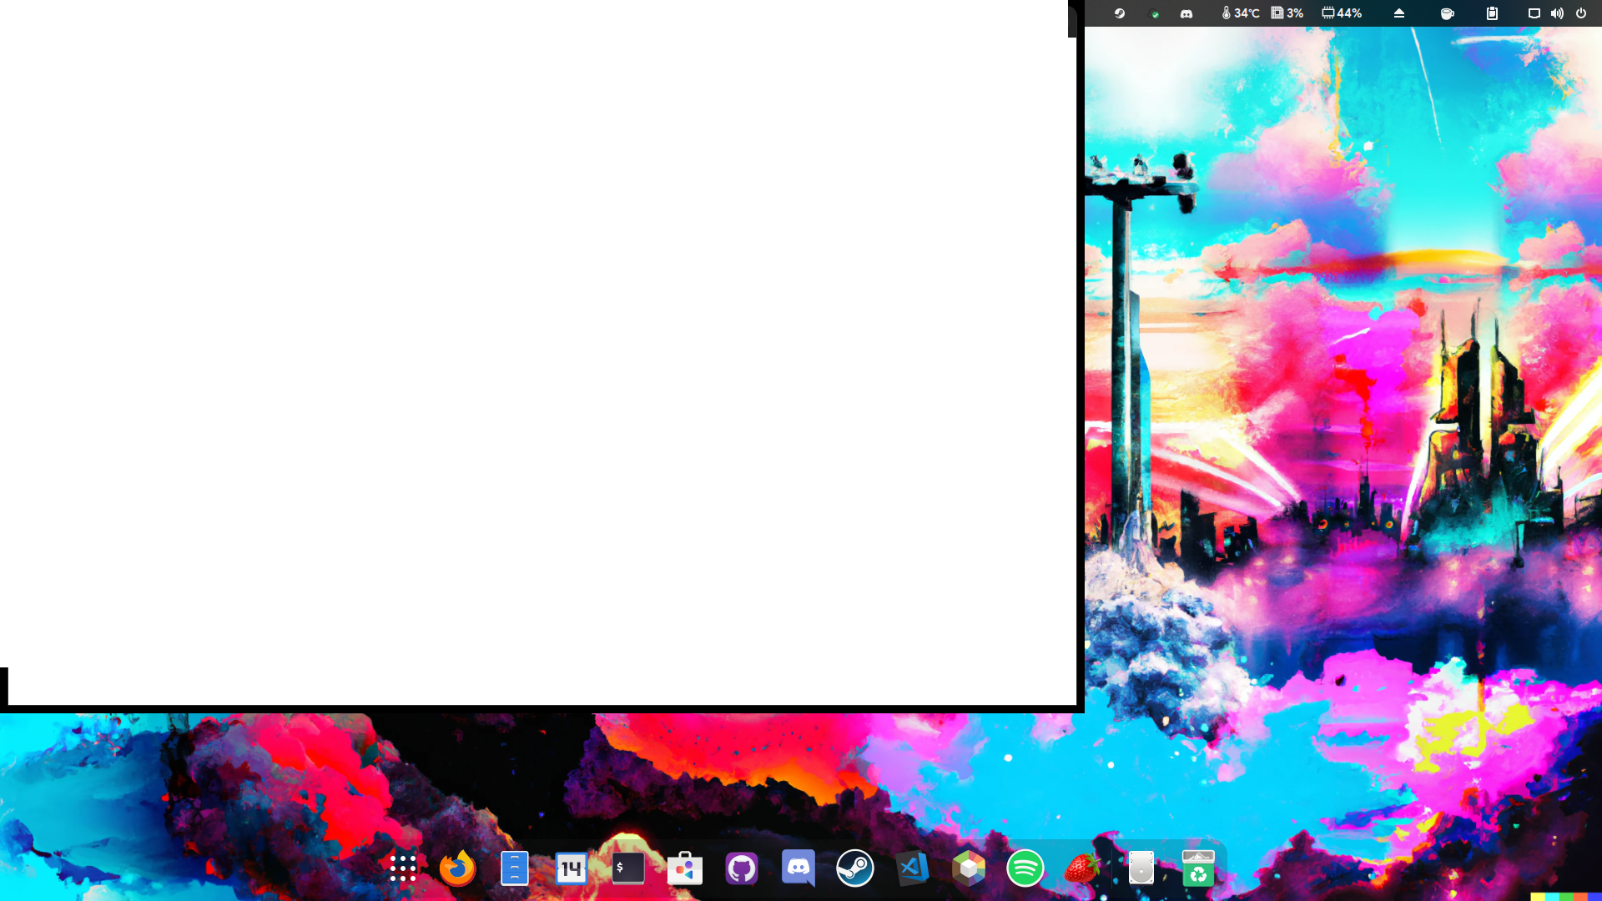Launch the Terminal from the dock
The image size is (1602, 901).
pos(628,868)
